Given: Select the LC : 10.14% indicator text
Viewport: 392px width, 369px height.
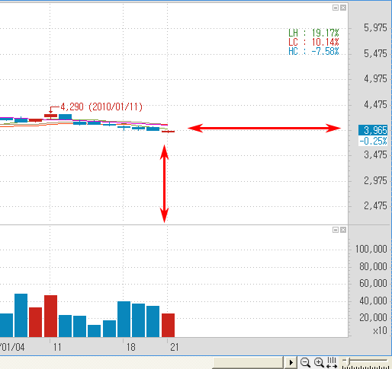Looking at the screenshot, I should [x=313, y=42].
